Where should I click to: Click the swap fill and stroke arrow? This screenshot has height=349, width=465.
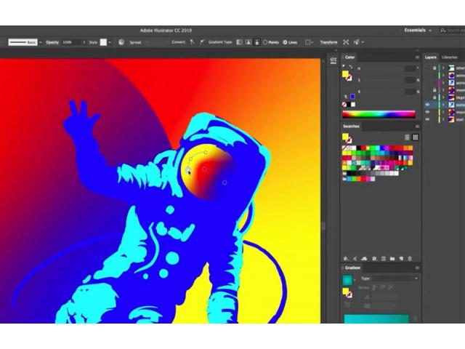[x=350, y=67]
